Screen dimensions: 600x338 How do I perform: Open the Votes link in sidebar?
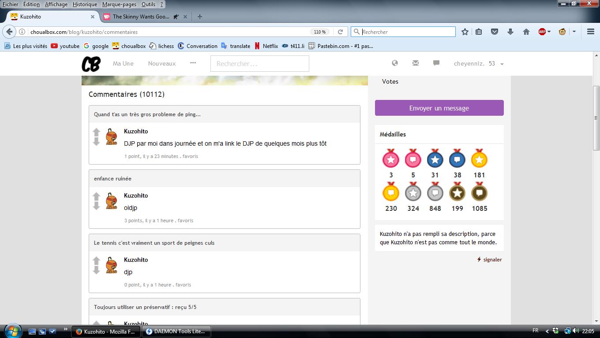pyautogui.click(x=390, y=81)
